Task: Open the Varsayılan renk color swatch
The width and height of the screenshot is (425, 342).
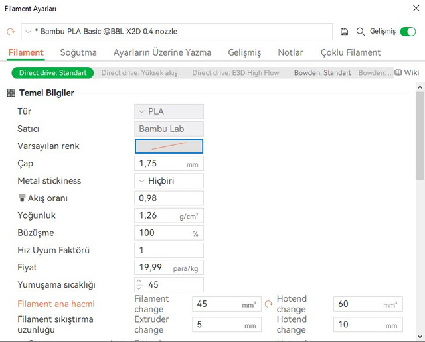Action: pos(169,146)
